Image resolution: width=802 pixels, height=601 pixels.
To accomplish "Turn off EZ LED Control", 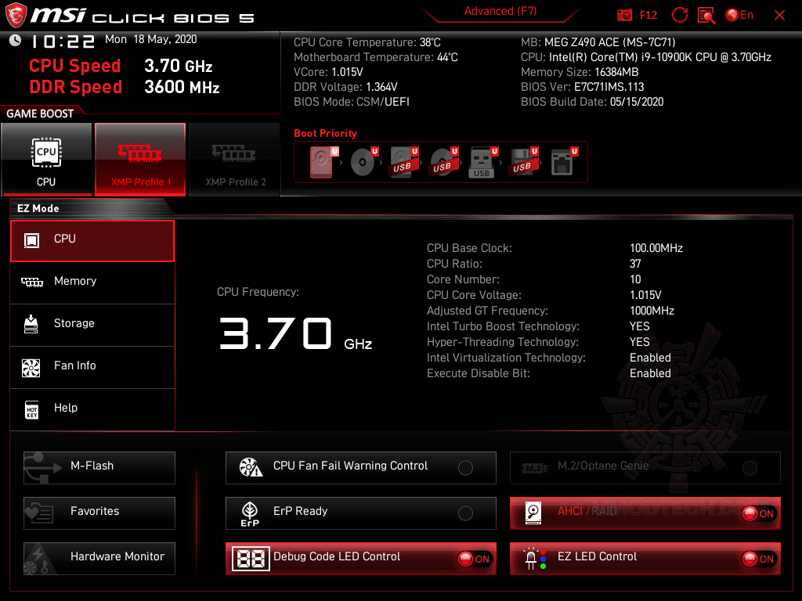I will (759, 559).
